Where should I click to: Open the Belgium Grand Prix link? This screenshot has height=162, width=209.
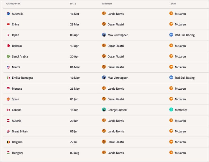click(x=17, y=142)
